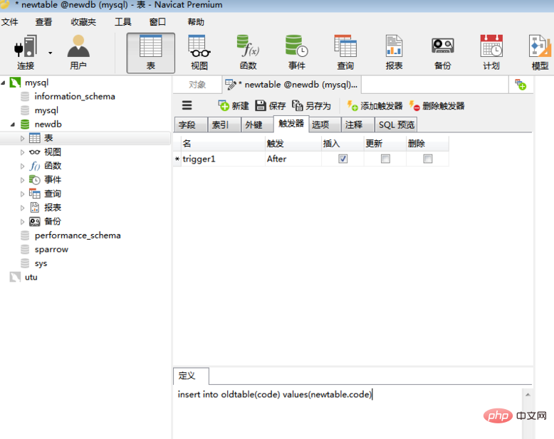Viewport: 554px width, 439px height.
Task: Open the Query (查询) toolbar icon
Action: coord(345,53)
